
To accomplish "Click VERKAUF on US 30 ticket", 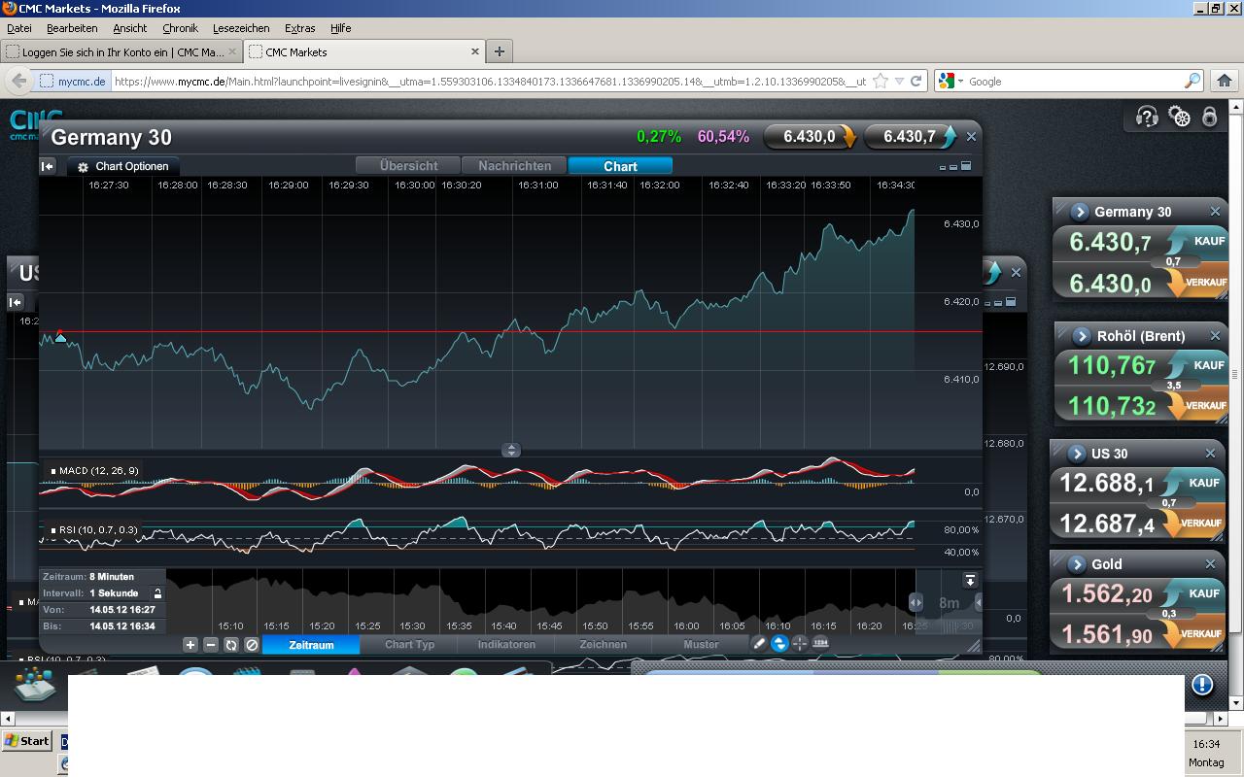I will 1192,524.
